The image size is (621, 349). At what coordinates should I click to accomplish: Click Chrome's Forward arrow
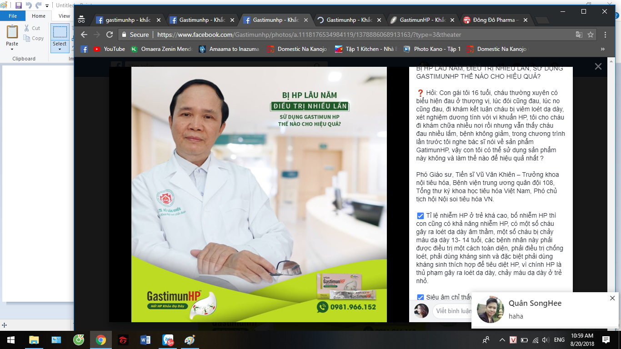pos(97,35)
